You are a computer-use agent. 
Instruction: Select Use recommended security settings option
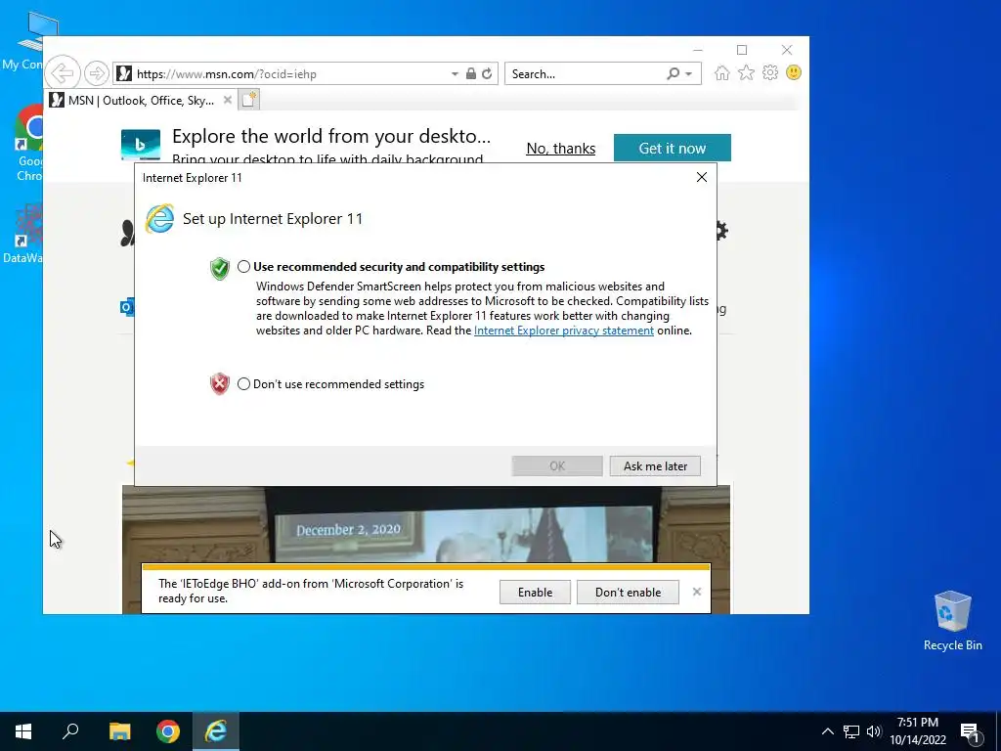243,267
